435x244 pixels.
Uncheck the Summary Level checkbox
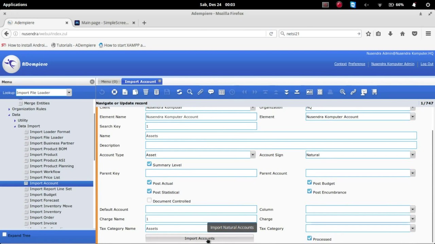tap(149, 164)
